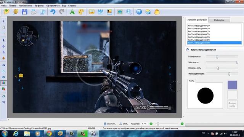Image resolution: width=244 pixels, height=137 pixels.
Task: Save the image with the floppy disk icon
Action: 24,12
